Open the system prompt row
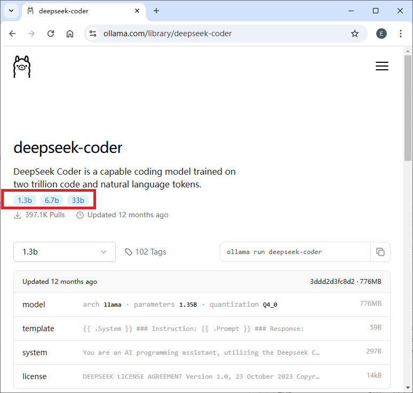The width and height of the screenshot is (413, 393). point(202,353)
